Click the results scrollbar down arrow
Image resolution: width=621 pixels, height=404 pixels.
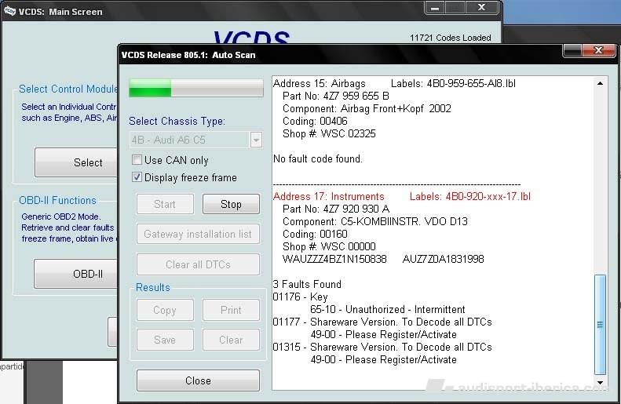click(x=600, y=383)
